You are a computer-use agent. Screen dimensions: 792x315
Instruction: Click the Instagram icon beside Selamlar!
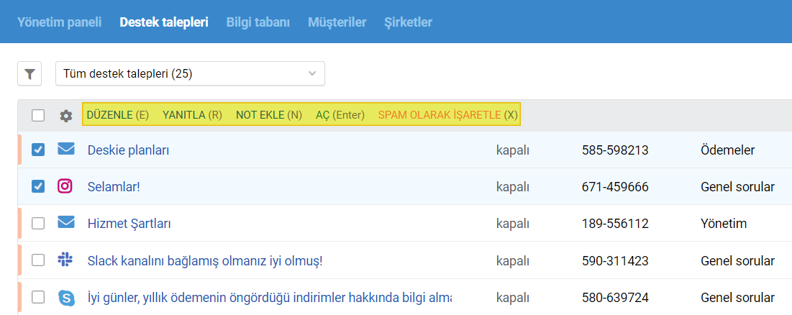click(65, 186)
